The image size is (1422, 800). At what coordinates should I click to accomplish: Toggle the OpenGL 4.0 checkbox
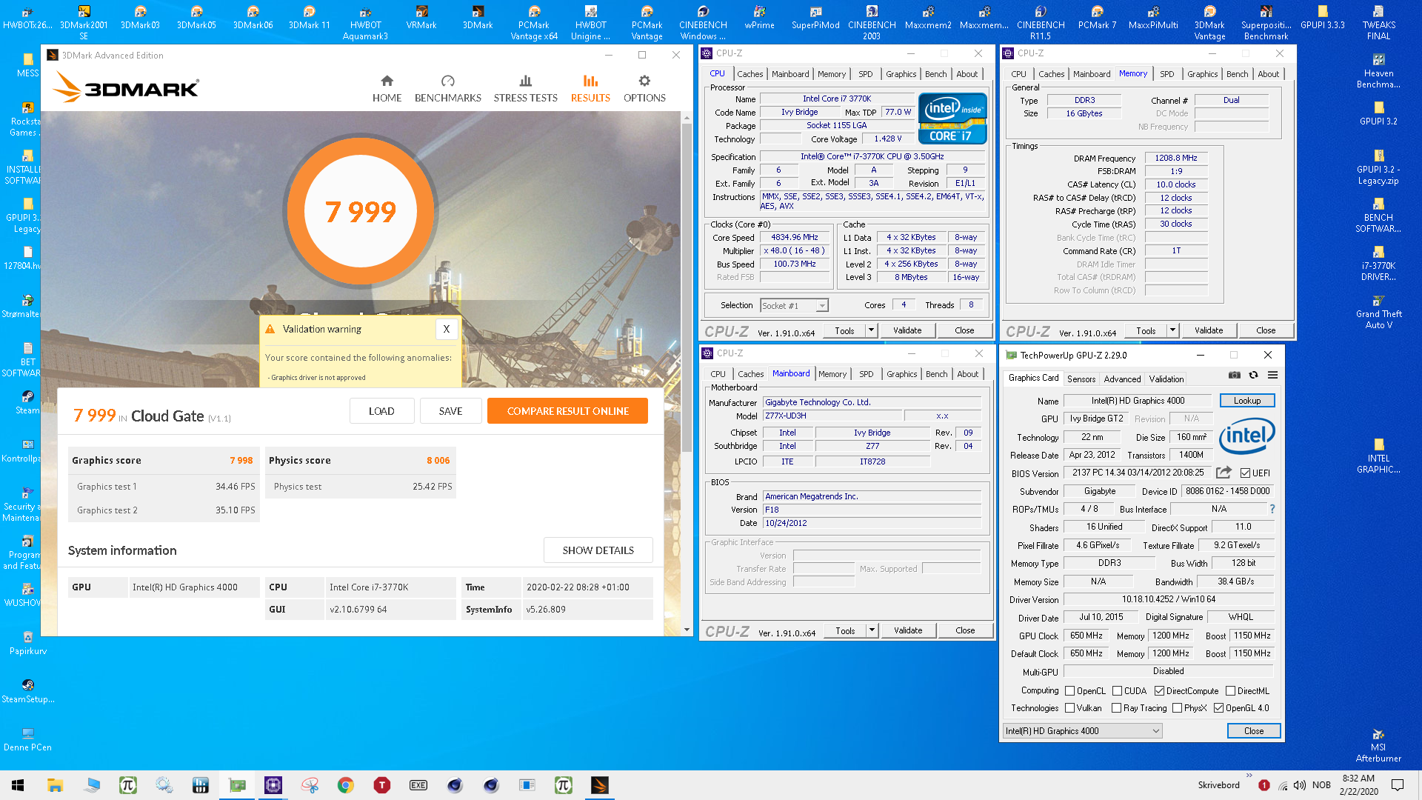tap(1218, 708)
